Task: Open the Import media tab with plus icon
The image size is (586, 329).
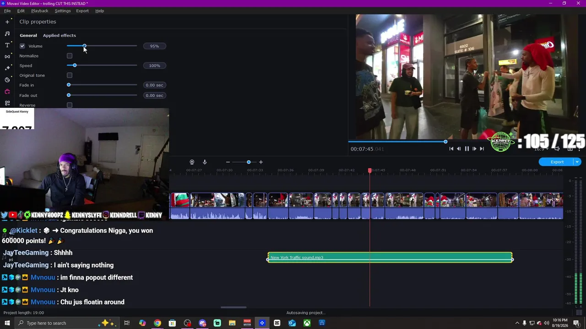Action: tap(7, 22)
